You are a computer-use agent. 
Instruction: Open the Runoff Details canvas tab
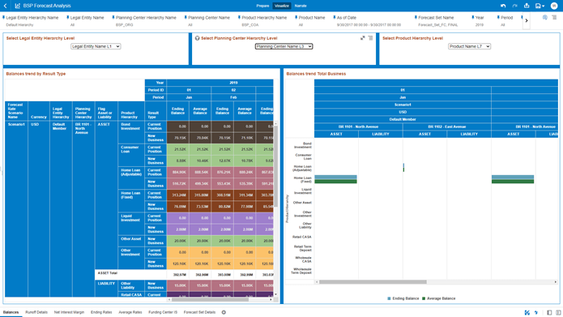tap(36, 312)
